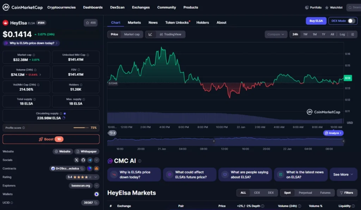Screen dimensions: 361x210
Task: Click the CMC AI info icon
Action: click(x=140, y=161)
